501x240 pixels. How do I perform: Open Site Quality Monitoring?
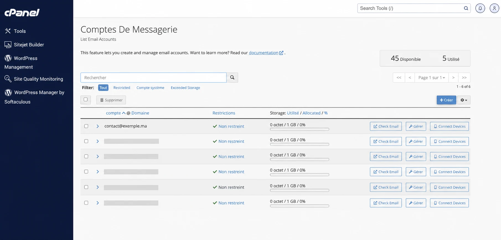pyautogui.click(x=34, y=79)
